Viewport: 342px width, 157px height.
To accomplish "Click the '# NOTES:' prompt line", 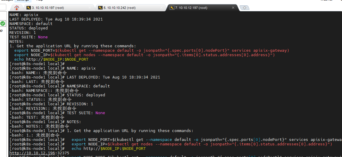I will 45,122.
